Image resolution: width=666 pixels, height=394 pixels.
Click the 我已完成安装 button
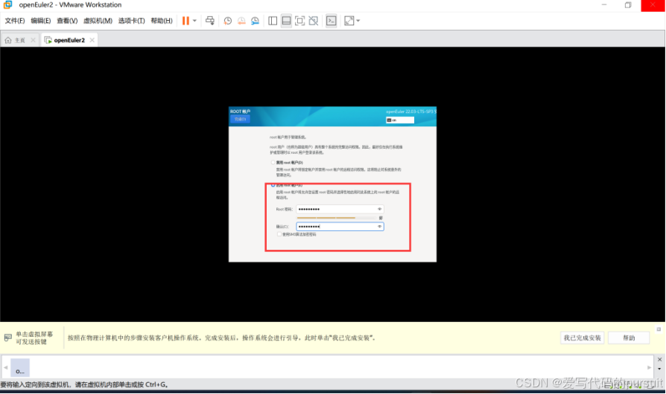(x=583, y=338)
